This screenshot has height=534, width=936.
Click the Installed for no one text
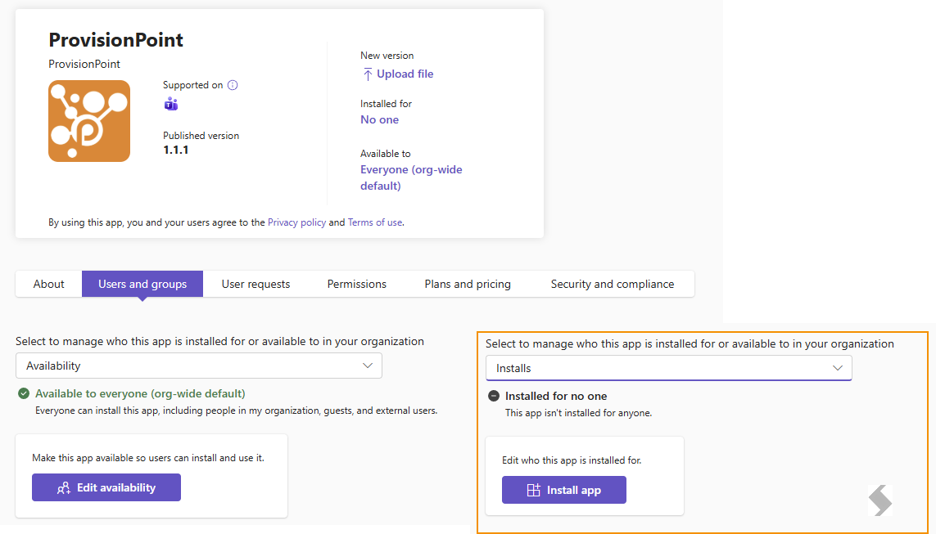click(x=556, y=396)
